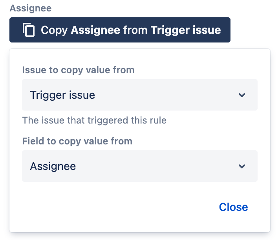Click the 'Issue to copy value from' label
Screen dimensions: 278x240
78,70
